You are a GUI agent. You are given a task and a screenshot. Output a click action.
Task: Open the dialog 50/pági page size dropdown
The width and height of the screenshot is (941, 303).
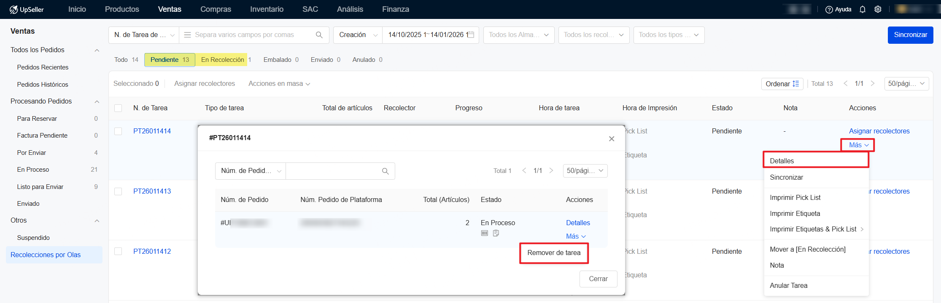[585, 171]
